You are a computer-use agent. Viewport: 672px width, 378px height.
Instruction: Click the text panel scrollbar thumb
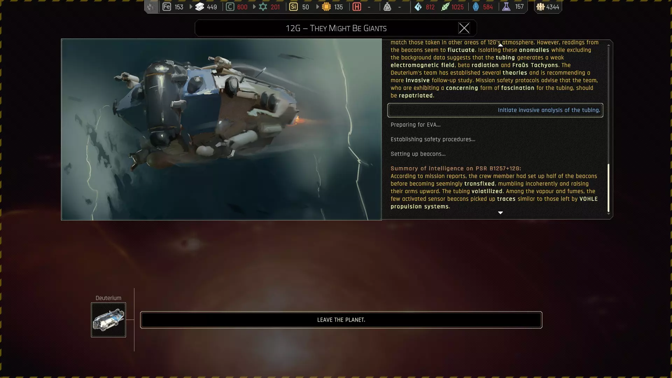point(608,187)
